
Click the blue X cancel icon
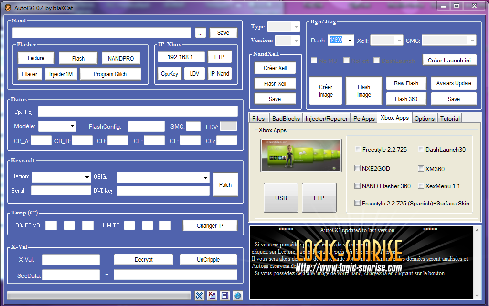point(200,296)
